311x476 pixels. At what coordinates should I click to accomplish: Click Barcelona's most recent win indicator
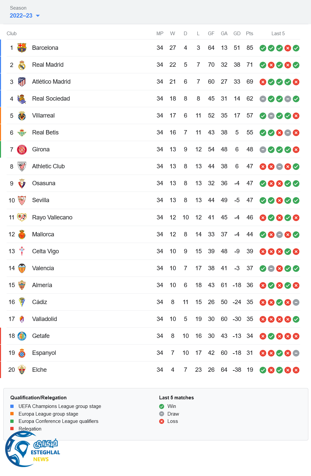(x=296, y=48)
